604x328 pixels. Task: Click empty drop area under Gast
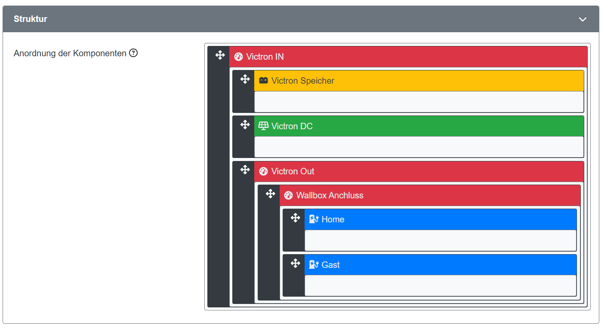click(x=441, y=285)
